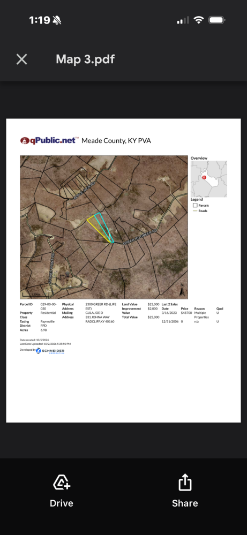
Task: Close the Map 3.pdf viewer
Action: pos(22,59)
